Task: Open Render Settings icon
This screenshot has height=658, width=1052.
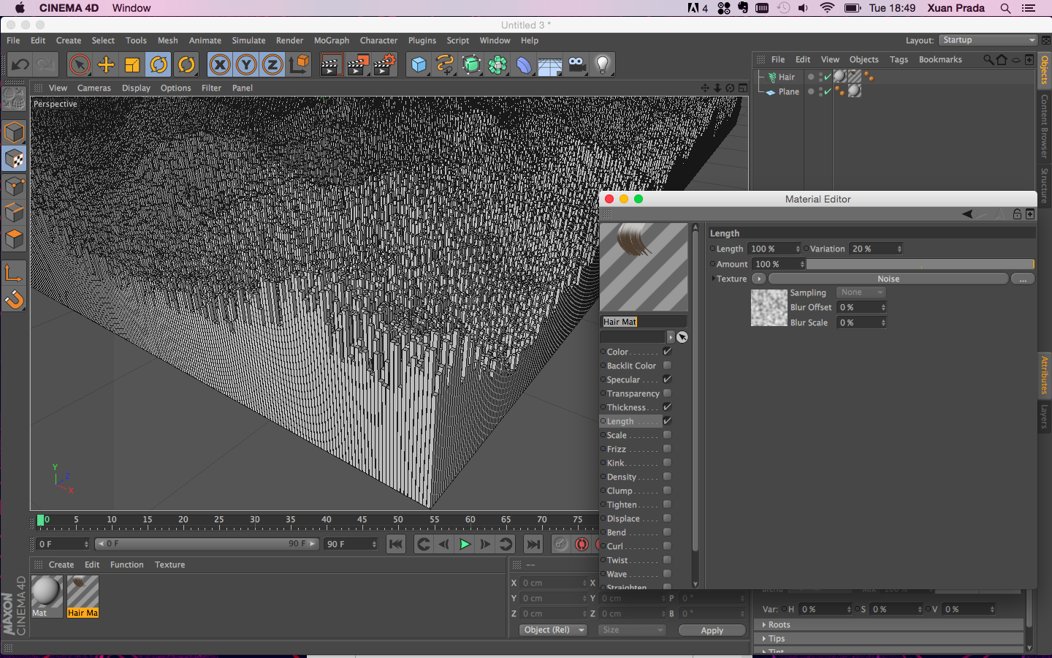Action: point(385,64)
